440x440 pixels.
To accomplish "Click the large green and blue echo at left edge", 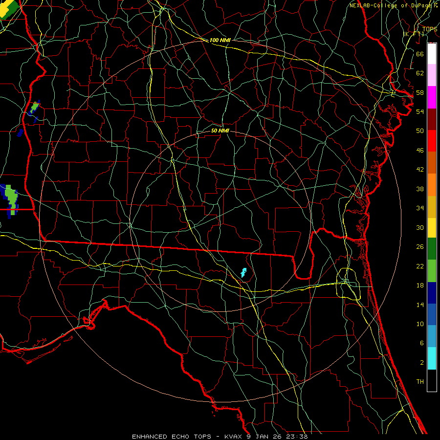I will click(x=9, y=201).
